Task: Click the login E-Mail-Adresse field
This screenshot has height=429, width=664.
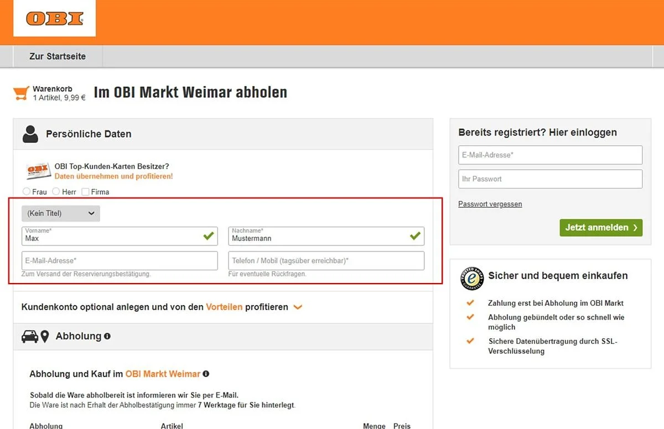Action: coord(550,155)
